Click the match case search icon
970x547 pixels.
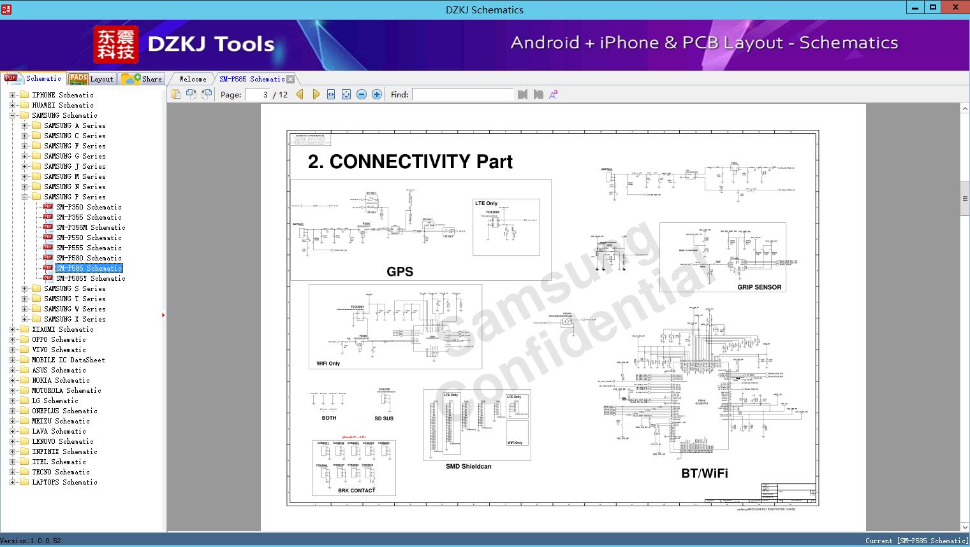tap(554, 94)
